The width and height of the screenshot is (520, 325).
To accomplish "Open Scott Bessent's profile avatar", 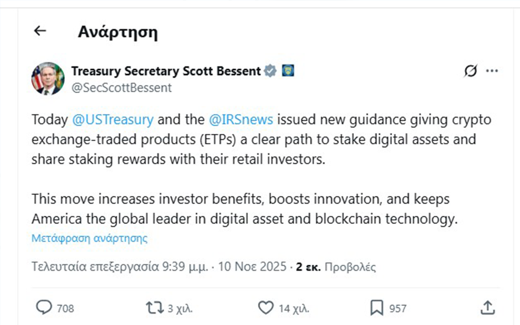I will point(48,79).
